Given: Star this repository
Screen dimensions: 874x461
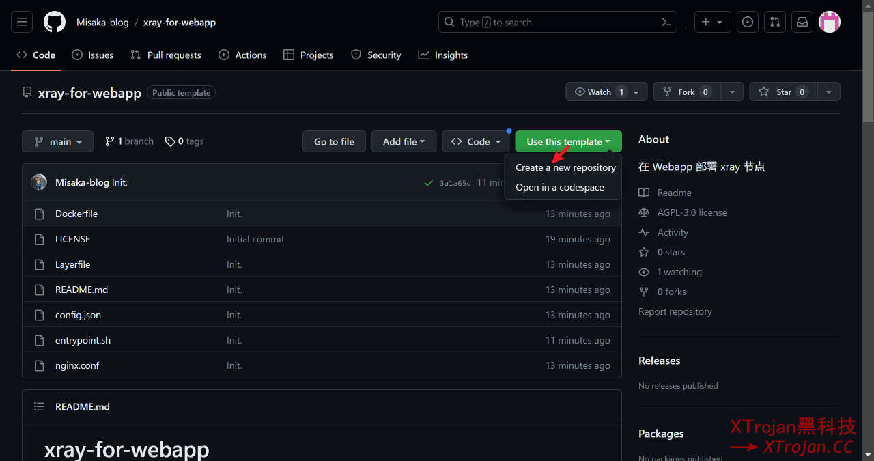Looking at the screenshot, I should (783, 92).
